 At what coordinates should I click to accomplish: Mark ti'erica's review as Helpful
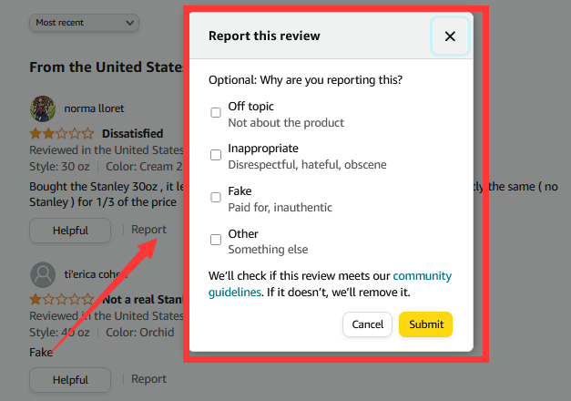[x=70, y=380]
